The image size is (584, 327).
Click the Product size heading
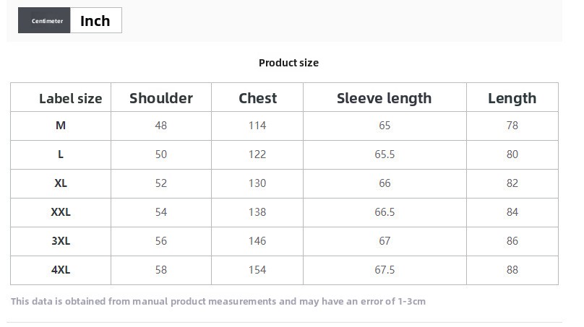click(288, 63)
